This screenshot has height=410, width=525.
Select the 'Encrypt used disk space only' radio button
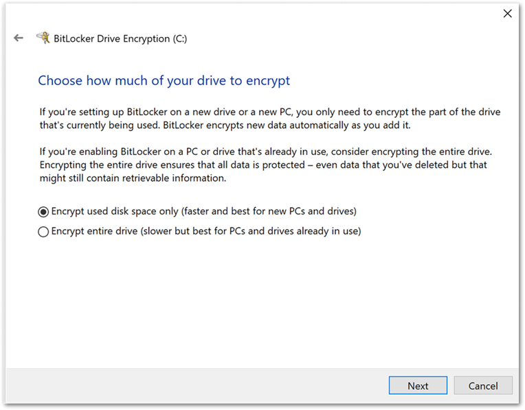43,212
